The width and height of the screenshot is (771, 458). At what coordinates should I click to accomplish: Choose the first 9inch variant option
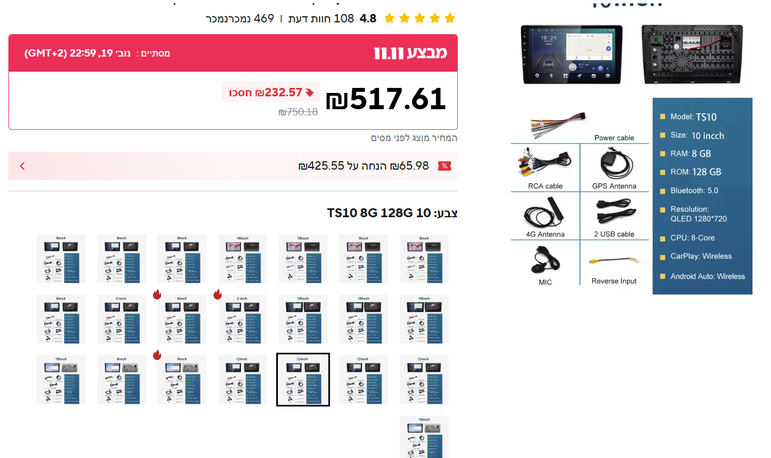61,259
